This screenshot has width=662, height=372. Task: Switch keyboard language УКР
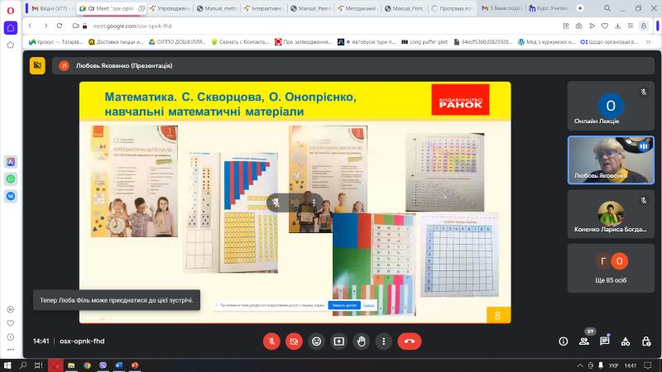point(613,365)
